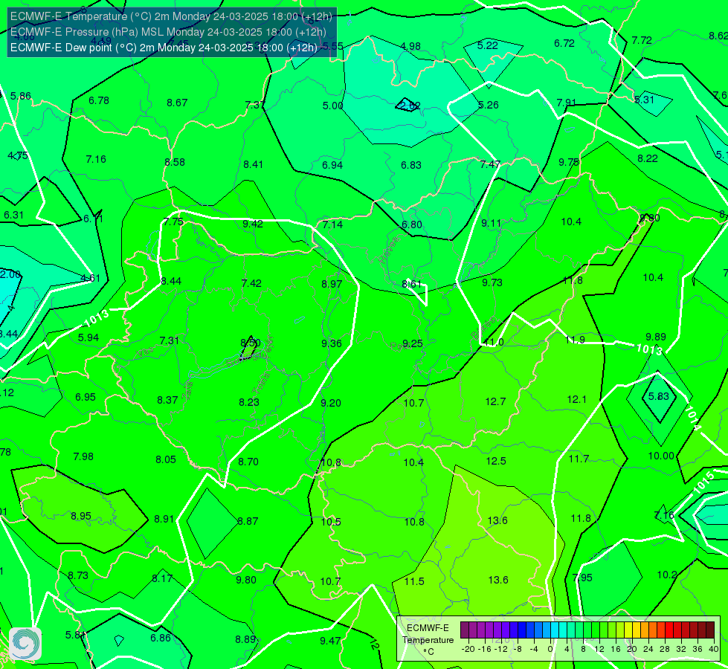
Task: Click the 1015 isobar label
Action: click(703, 482)
